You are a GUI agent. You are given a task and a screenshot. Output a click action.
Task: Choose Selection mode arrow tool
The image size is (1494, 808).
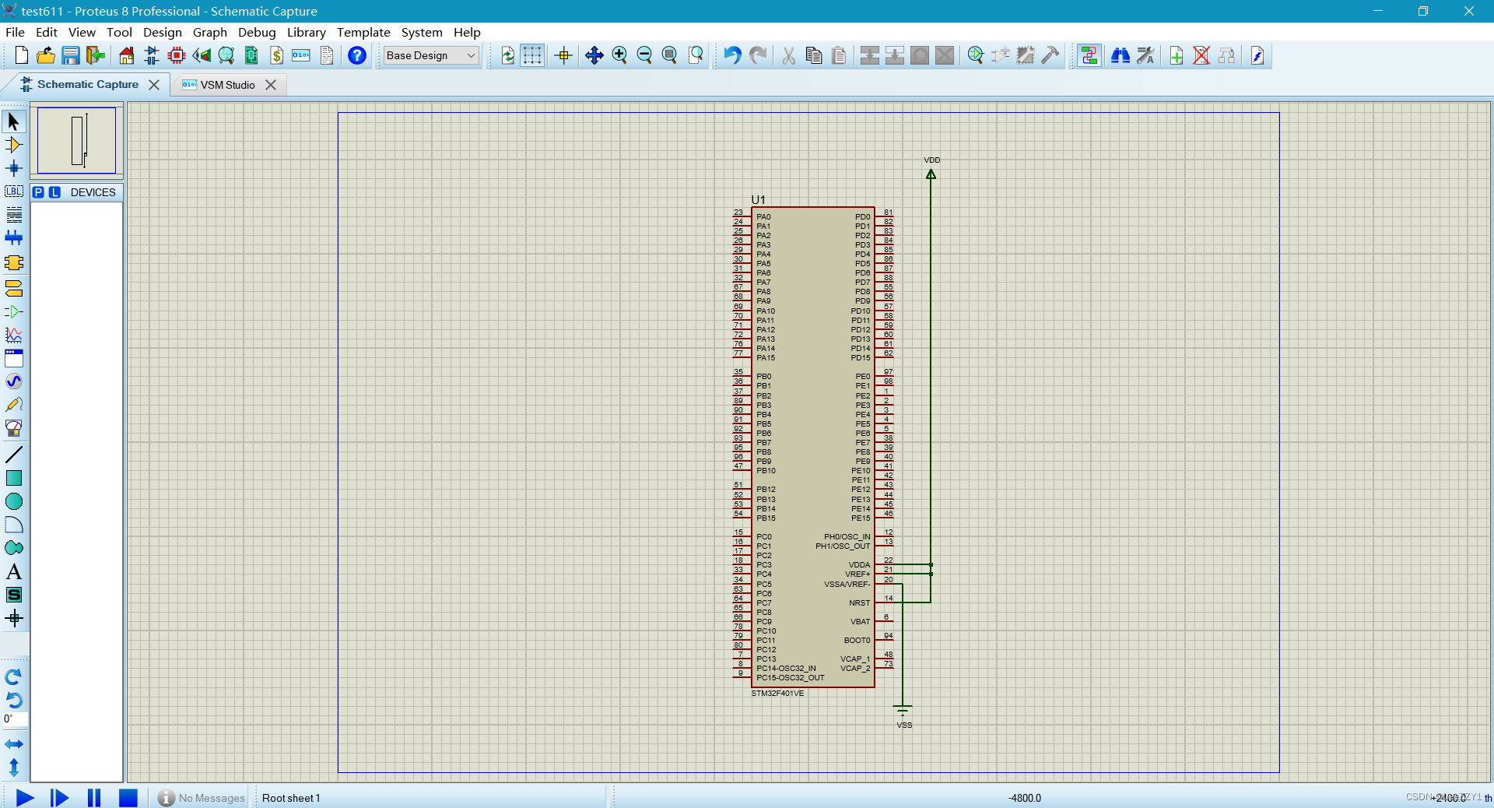[x=14, y=121]
